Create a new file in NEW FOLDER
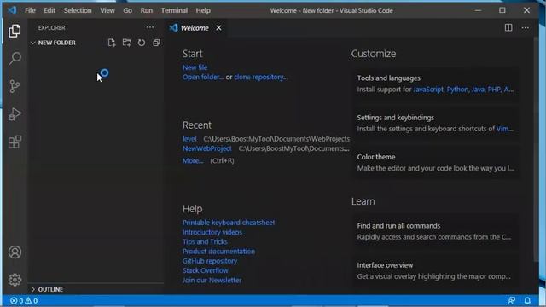 (112, 43)
